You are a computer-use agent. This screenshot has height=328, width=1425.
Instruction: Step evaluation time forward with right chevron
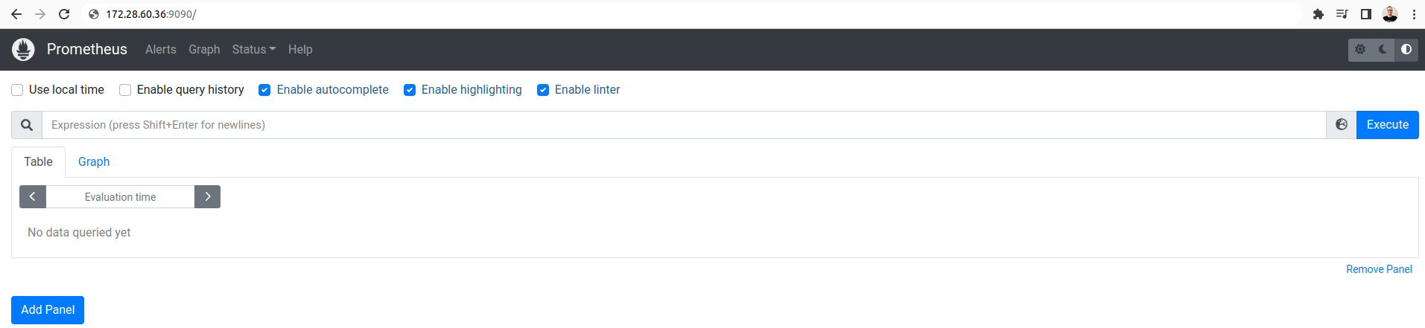click(x=208, y=197)
